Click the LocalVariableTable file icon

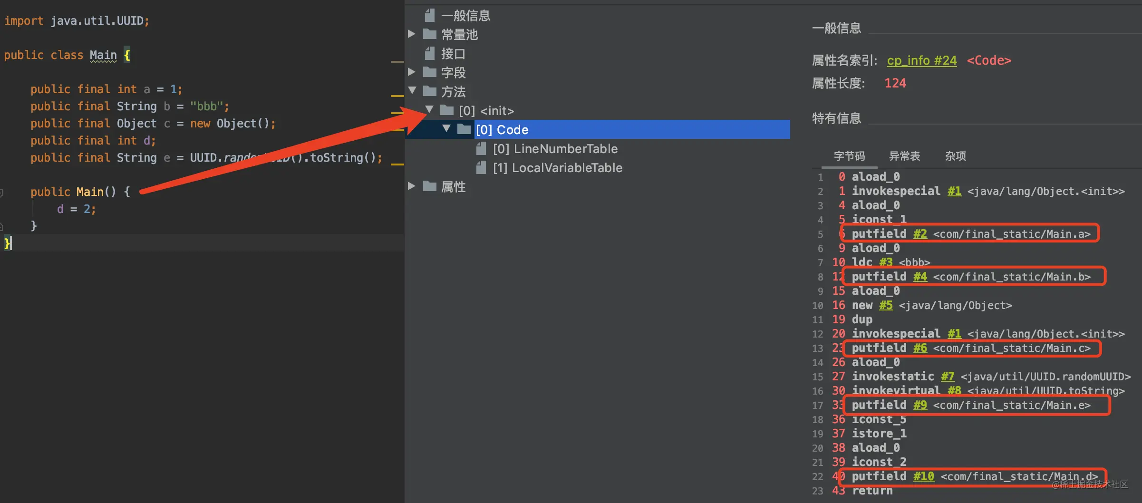click(481, 167)
